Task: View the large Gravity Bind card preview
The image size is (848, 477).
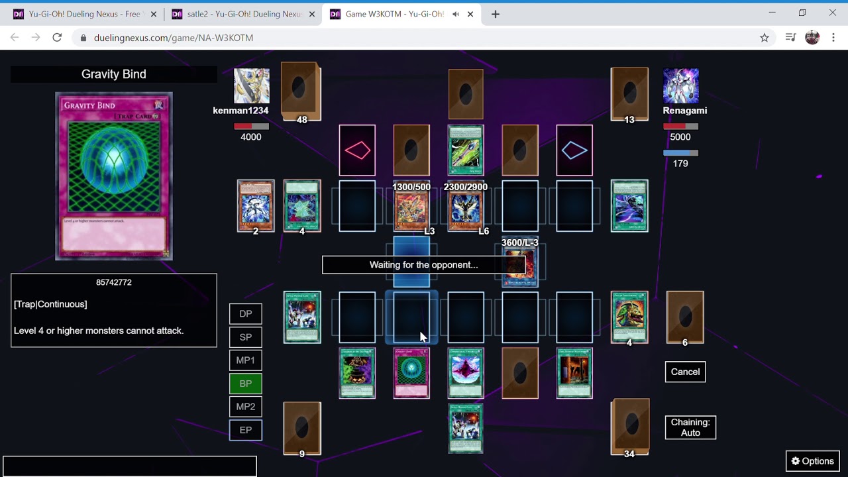Action: point(114,176)
